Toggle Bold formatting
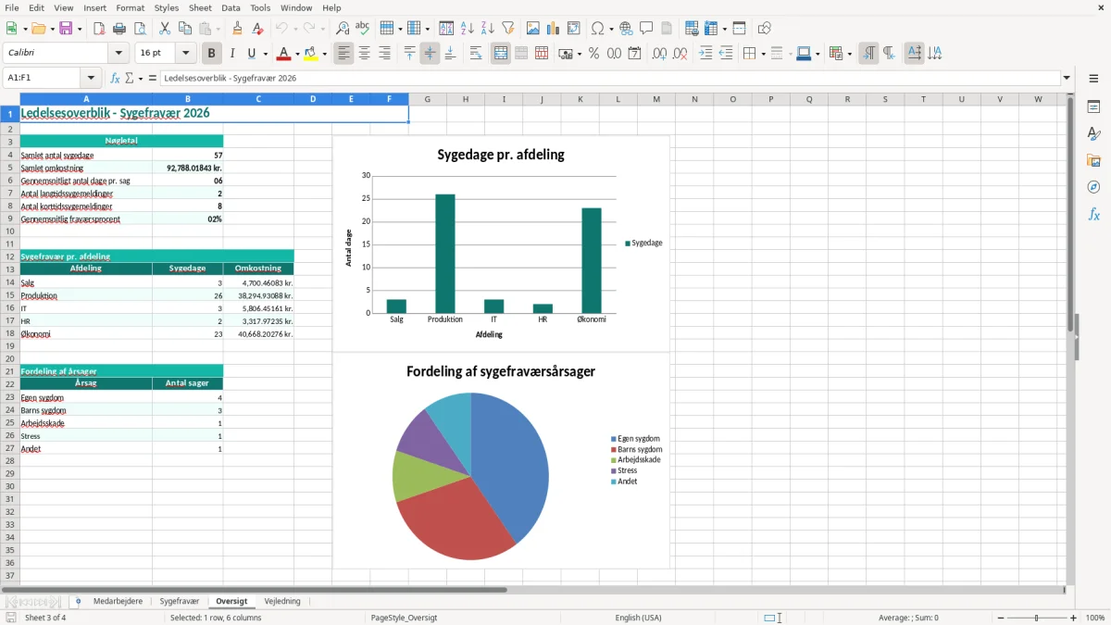This screenshot has height=625, width=1111. click(212, 54)
